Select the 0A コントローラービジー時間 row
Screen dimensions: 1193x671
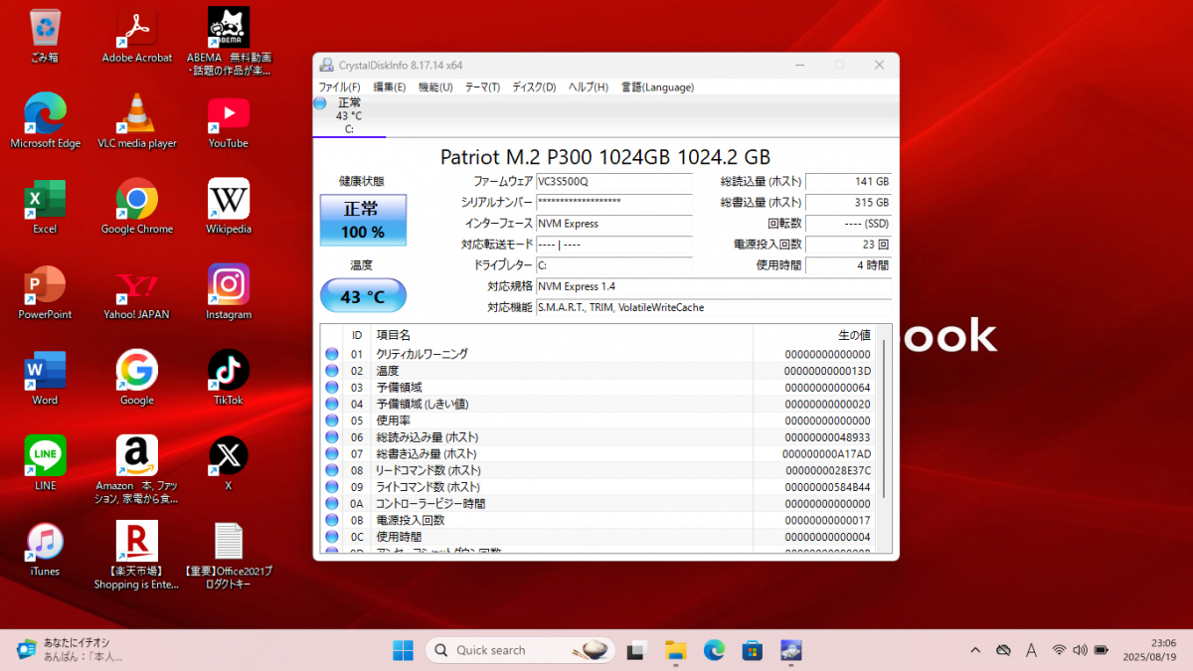599,504
